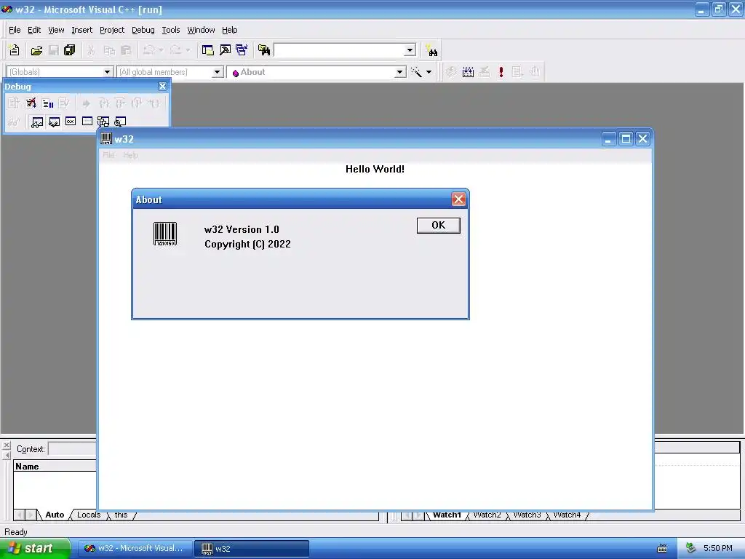The image size is (745, 559).
Task: Click the Break Execution icon
Action: (48, 103)
